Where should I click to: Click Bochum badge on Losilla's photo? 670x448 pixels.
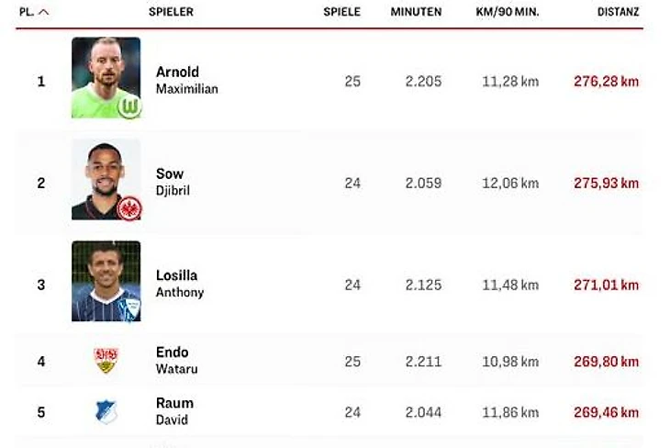tap(132, 308)
